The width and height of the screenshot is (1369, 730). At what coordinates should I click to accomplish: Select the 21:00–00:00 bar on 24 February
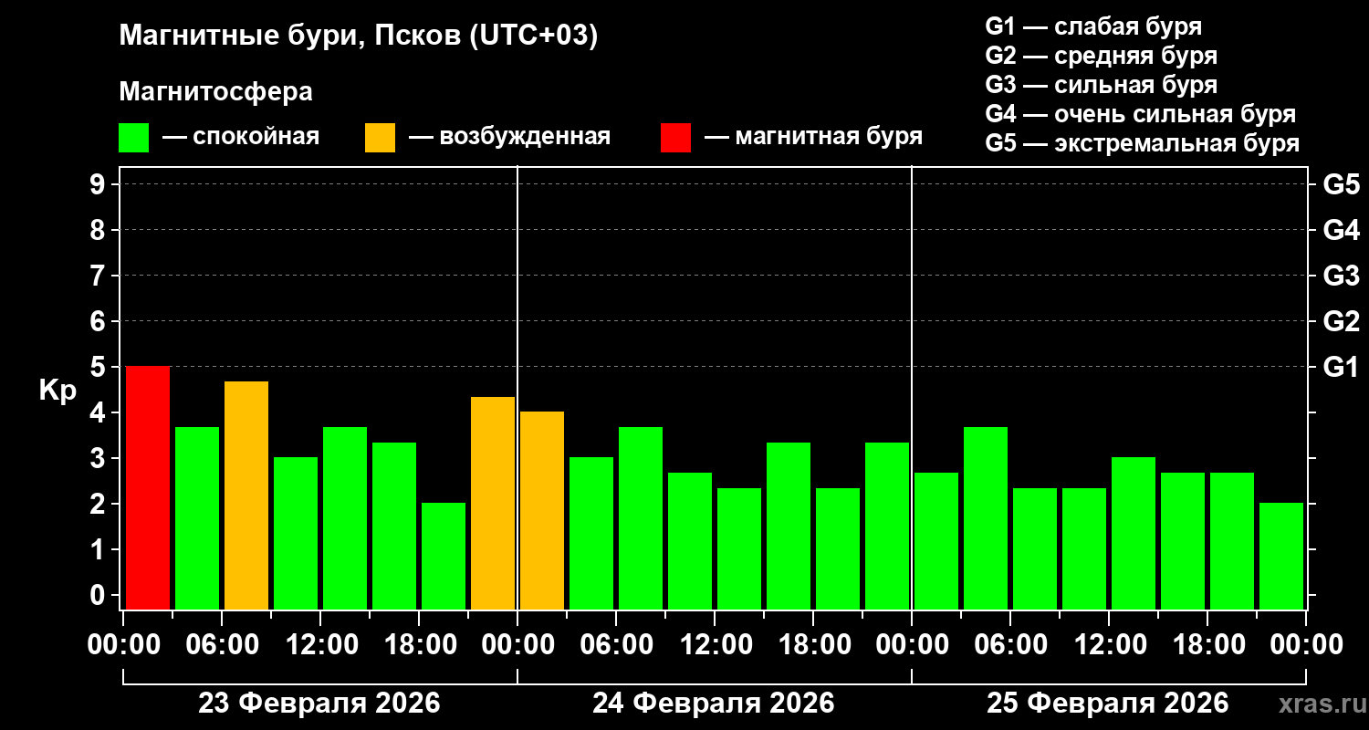point(887,526)
